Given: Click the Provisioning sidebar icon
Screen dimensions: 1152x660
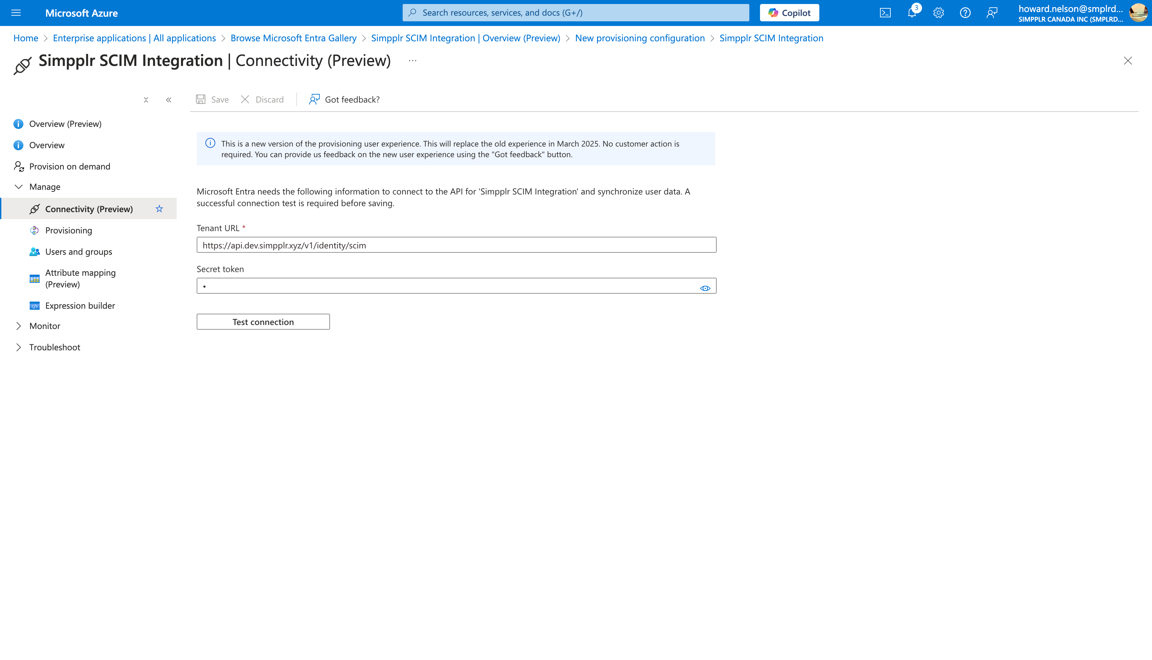Looking at the screenshot, I should pyautogui.click(x=34, y=230).
